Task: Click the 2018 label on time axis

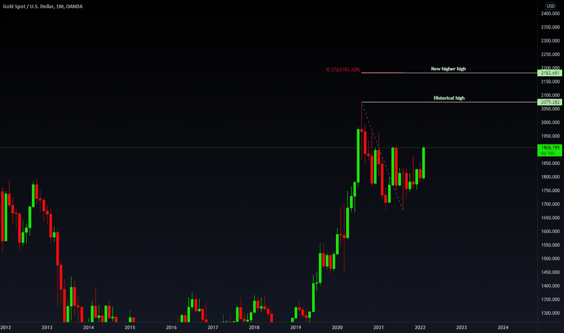Action: pyautogui.click(x=254, y=327)
